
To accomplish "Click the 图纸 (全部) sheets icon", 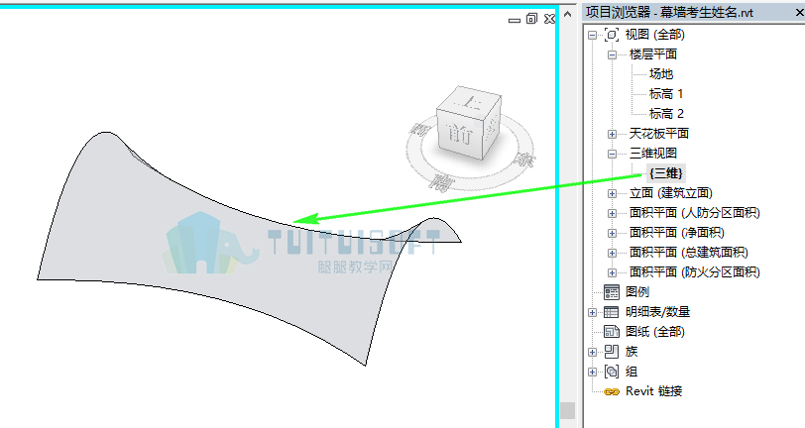I will coord(612,332).
